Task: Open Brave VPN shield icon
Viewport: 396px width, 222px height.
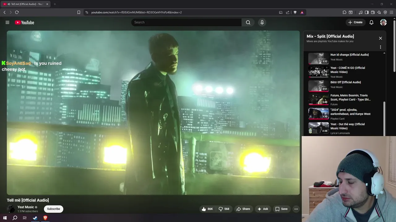Action: [385, 12]
